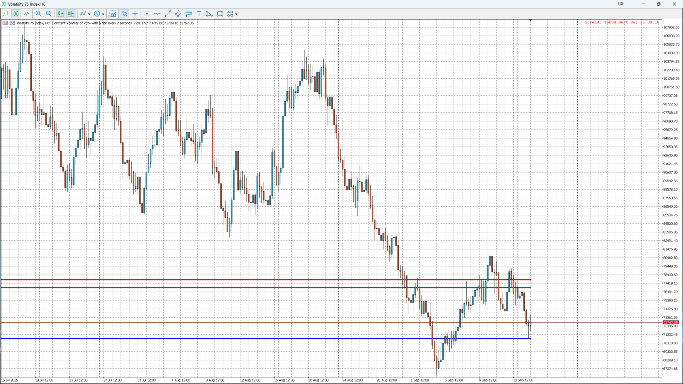The width and height of the screenshot is (683, 384).
Task: Zoom out of the chart
Action: 49,14
